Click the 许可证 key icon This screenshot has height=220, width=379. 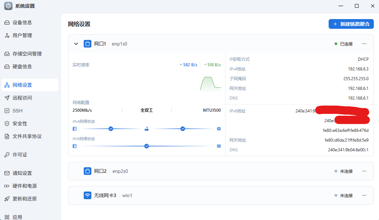7,154
